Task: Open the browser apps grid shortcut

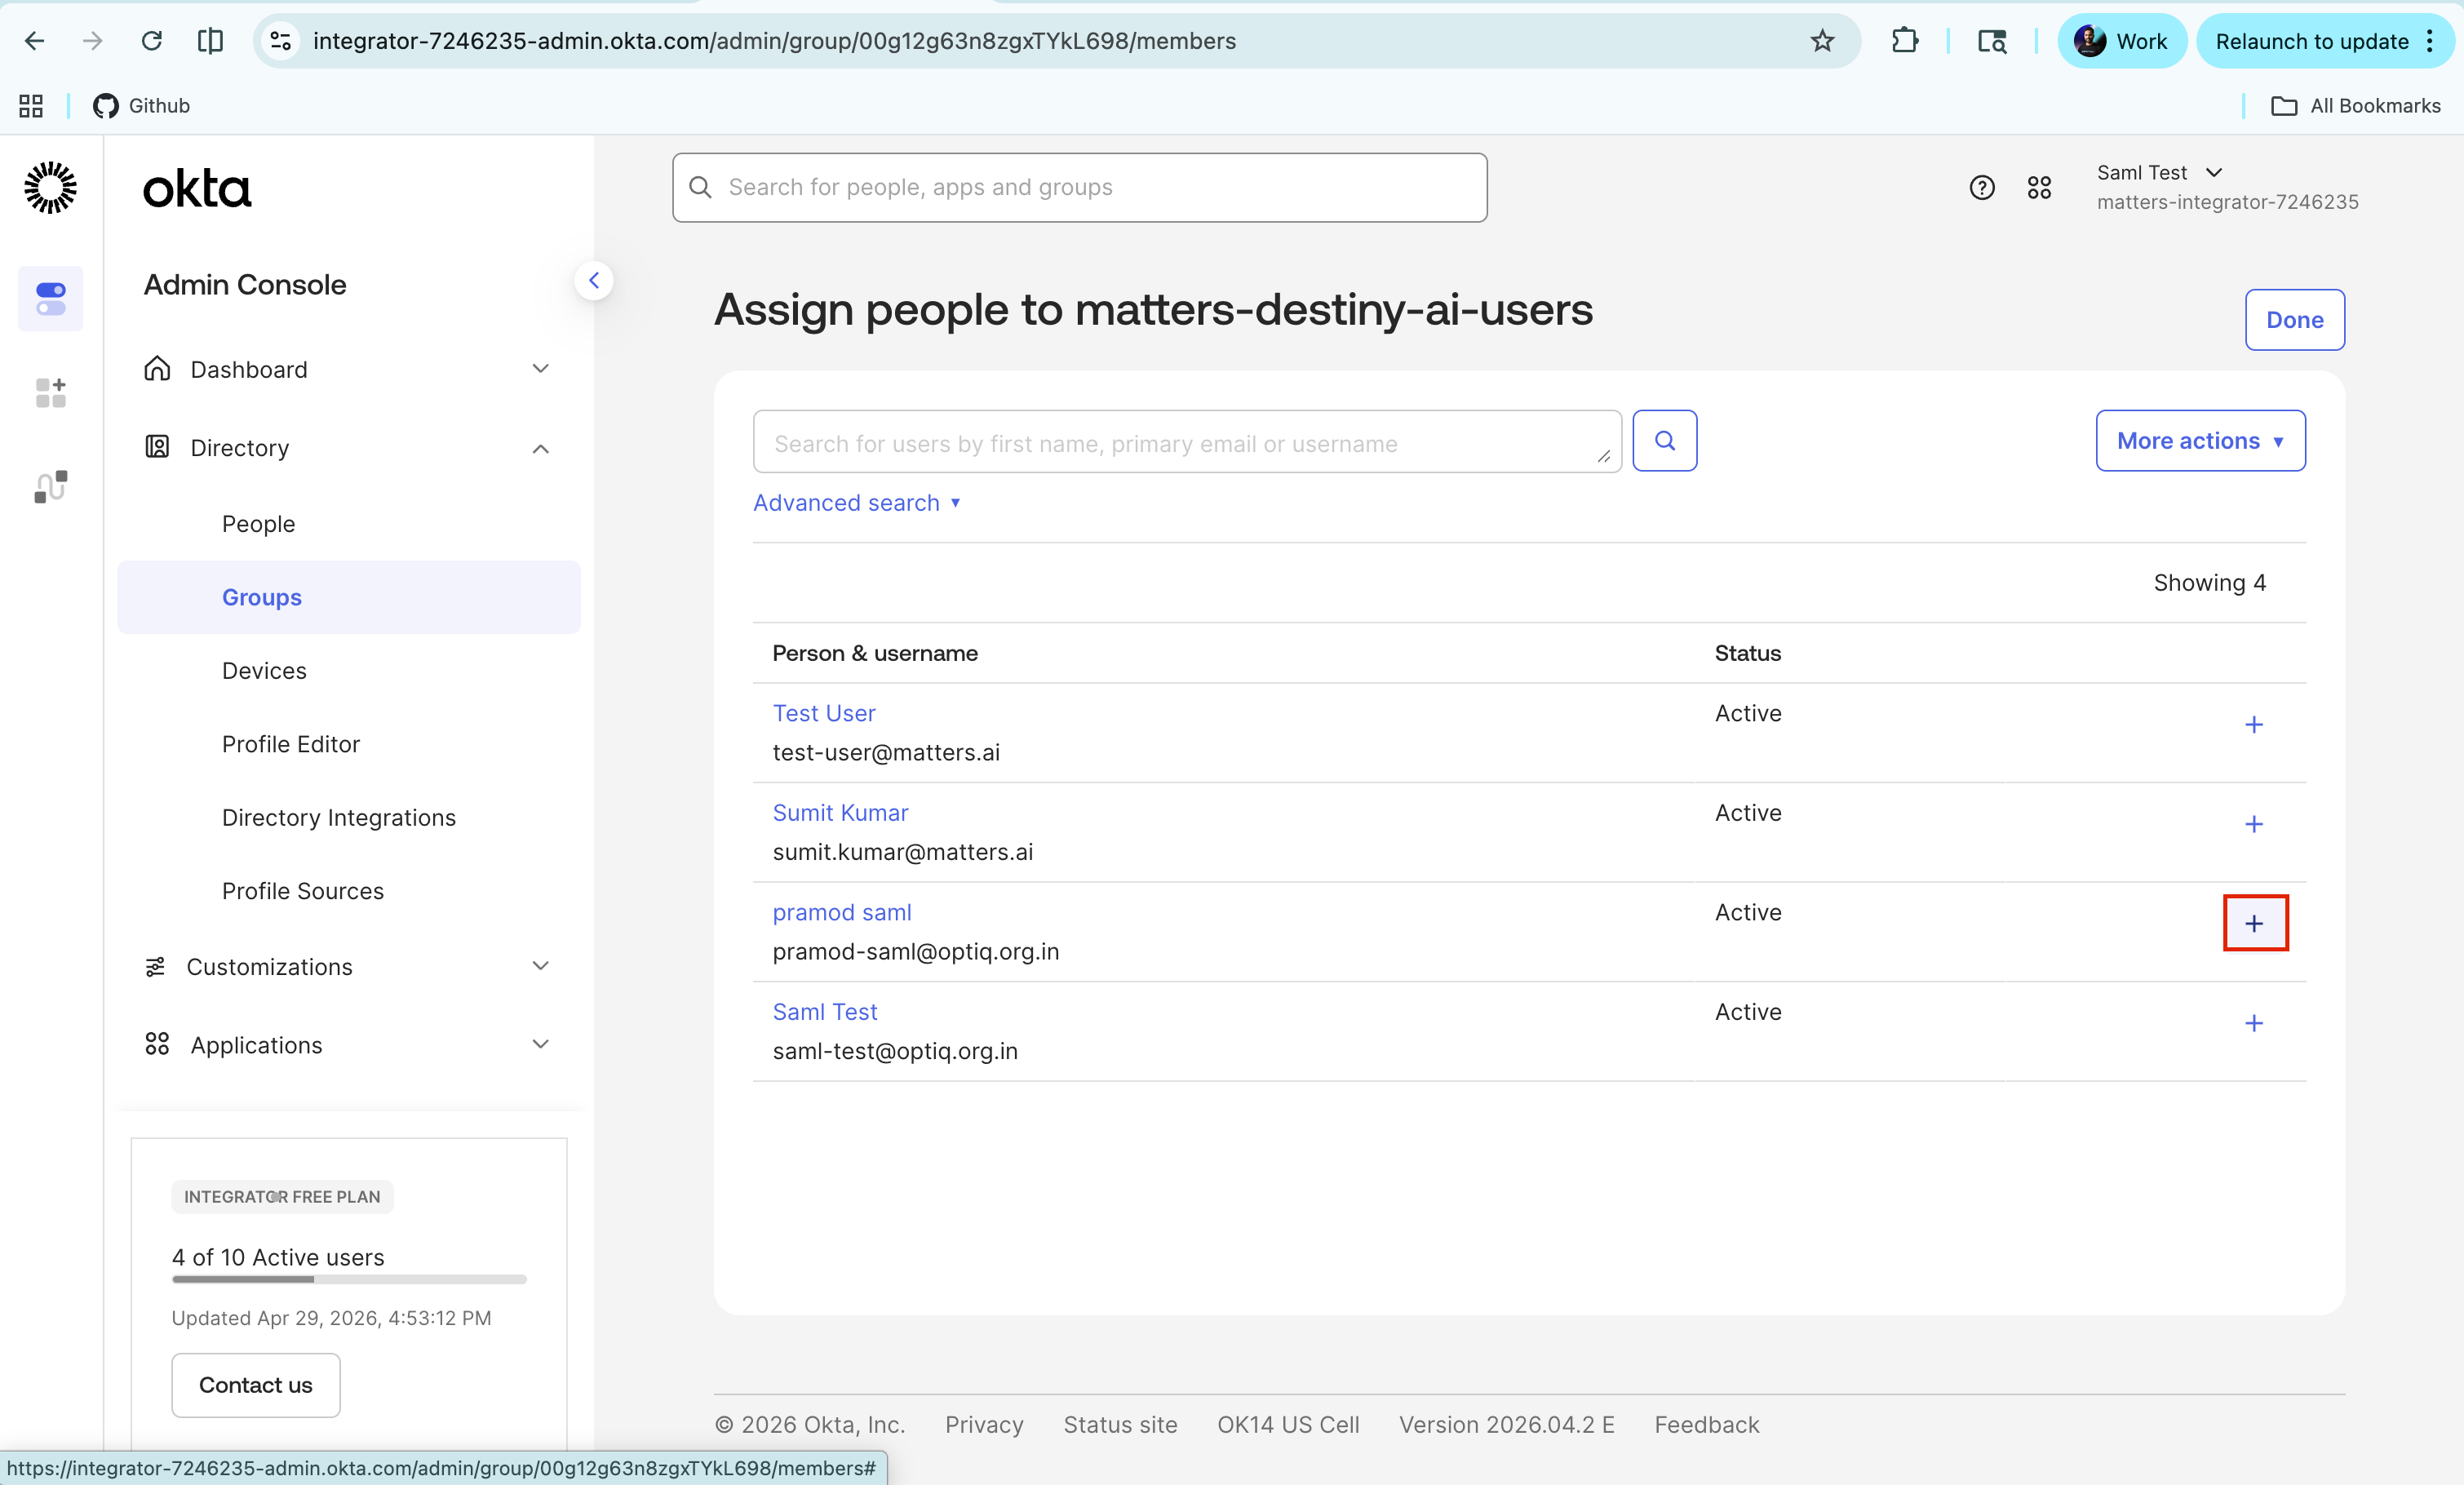Action: (x=31, y=105)
